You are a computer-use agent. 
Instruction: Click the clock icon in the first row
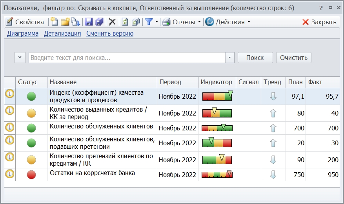point(9,94)
